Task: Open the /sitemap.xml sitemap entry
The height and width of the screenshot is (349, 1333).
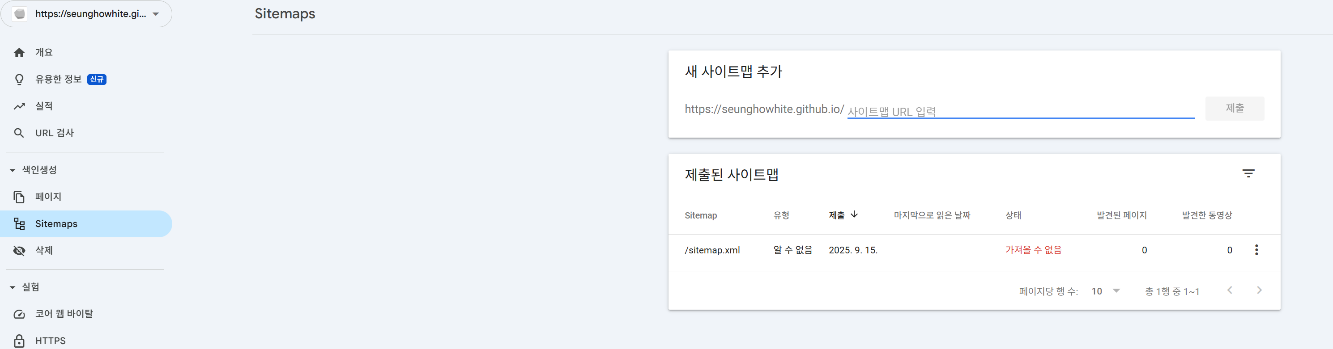Action: pyautogui.click(x=712, y=250)
